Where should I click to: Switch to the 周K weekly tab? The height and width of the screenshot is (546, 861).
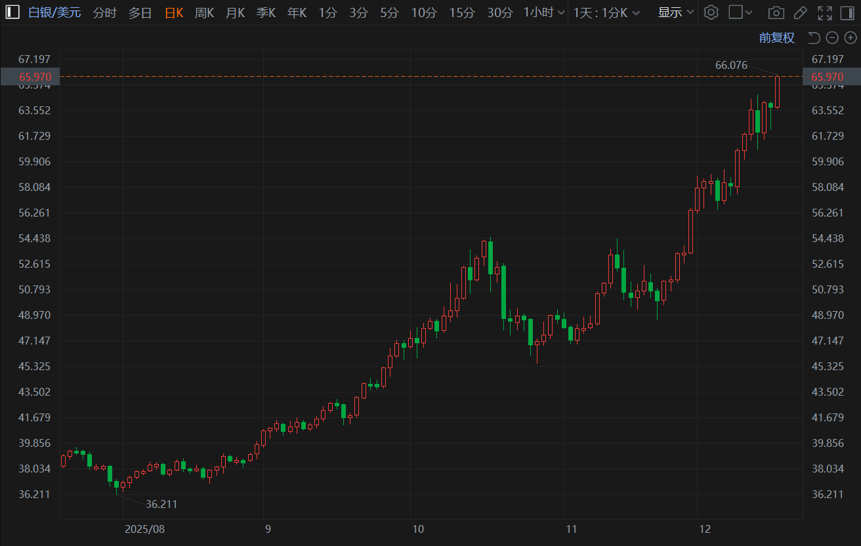click(204, 12)
